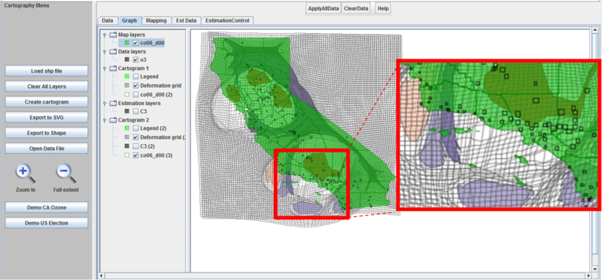Image resolution: width=602 pixels, height=280 pixels.
Task: Click the Estimation layers folder icon
Action: pos(113,103)
